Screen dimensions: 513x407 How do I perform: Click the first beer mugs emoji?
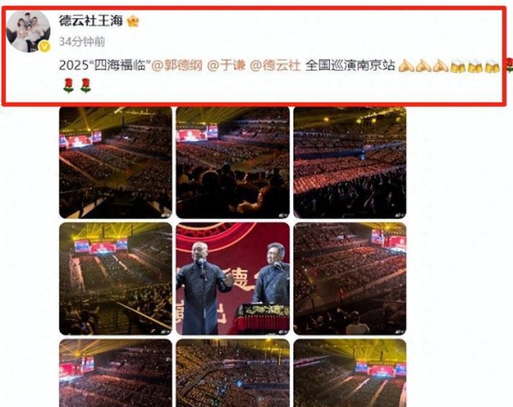(x=457, y=66)
